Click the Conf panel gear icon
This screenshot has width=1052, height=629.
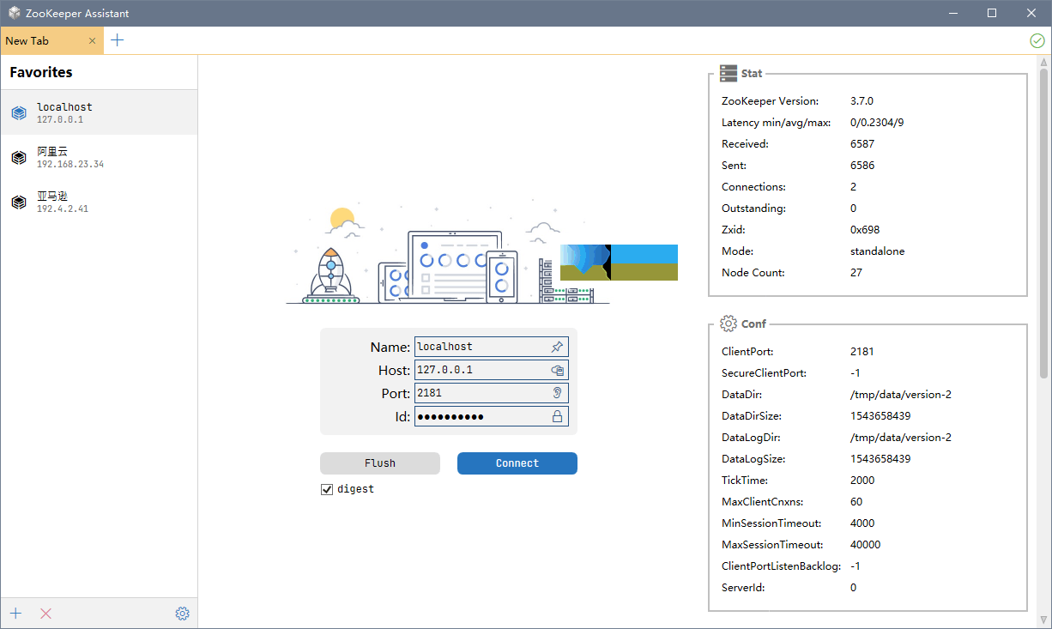click(729, 324)
